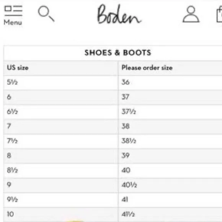Click the Menu text label
The image size is (222, 222).
[x=13, y=23]
